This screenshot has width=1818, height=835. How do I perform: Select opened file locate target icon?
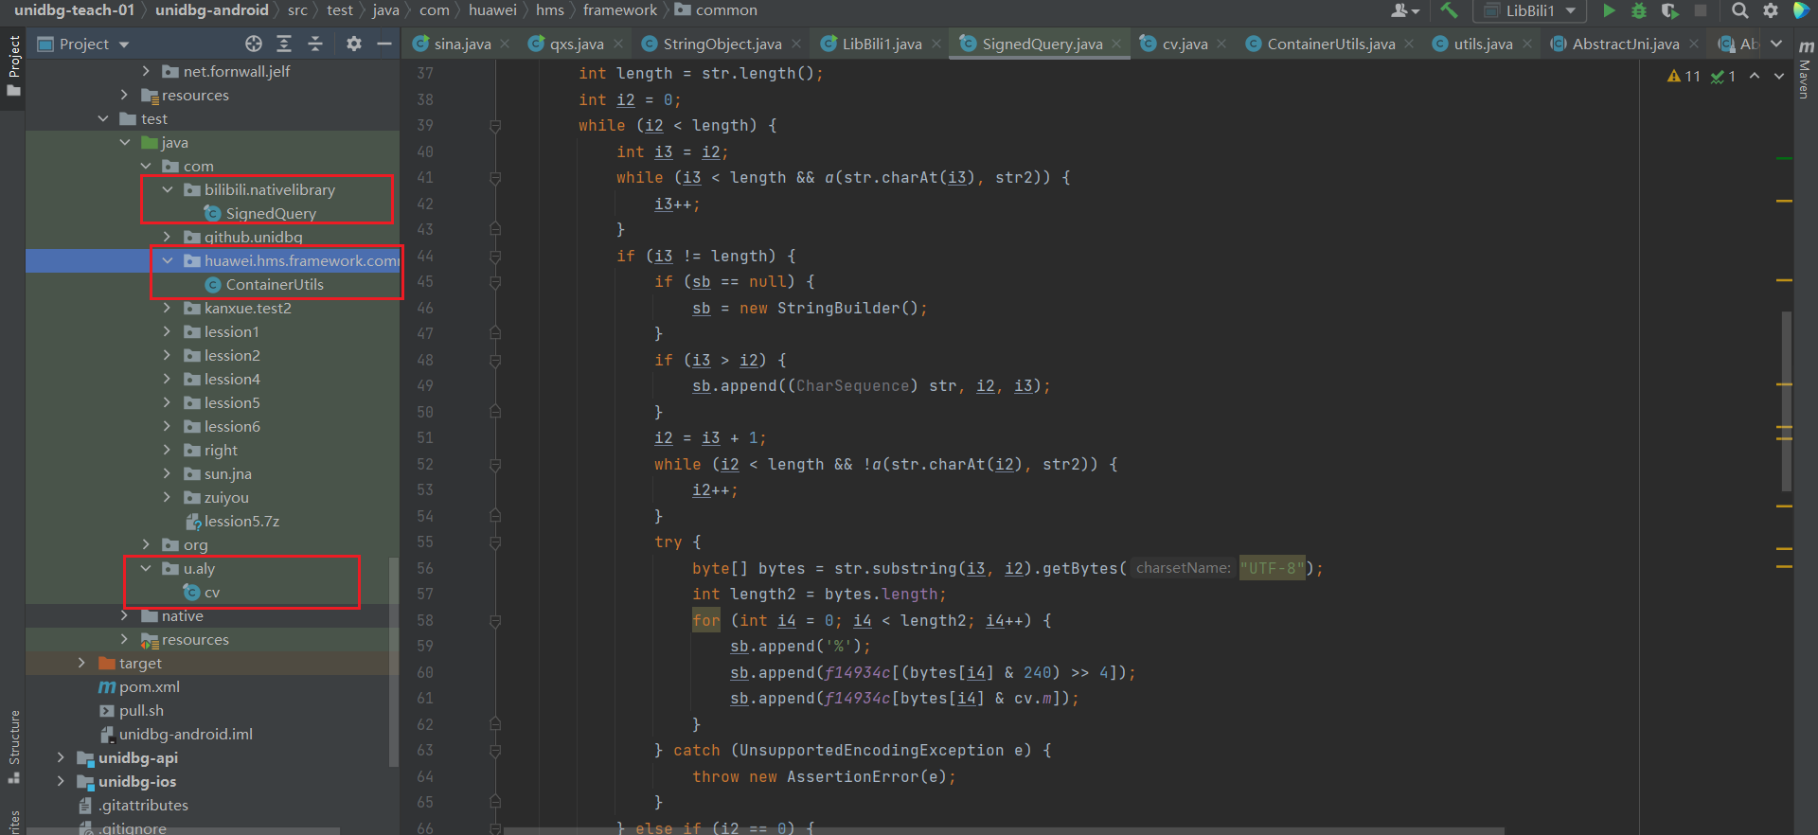pos(253,44)
